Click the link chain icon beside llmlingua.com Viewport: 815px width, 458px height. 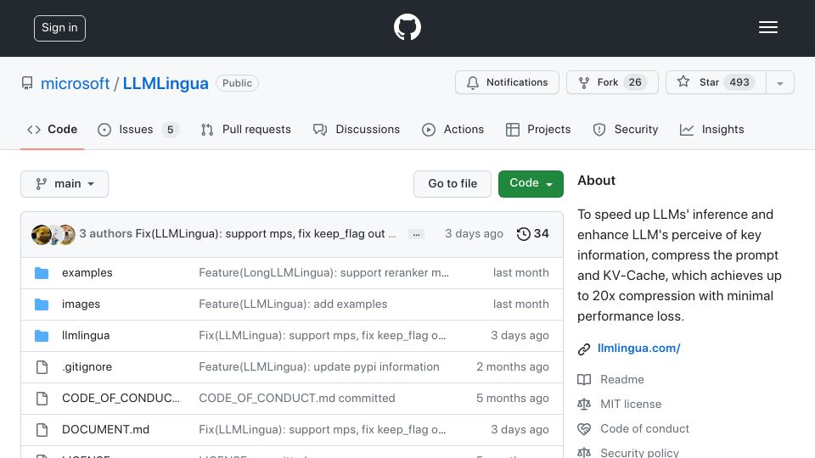click(584, 349)
